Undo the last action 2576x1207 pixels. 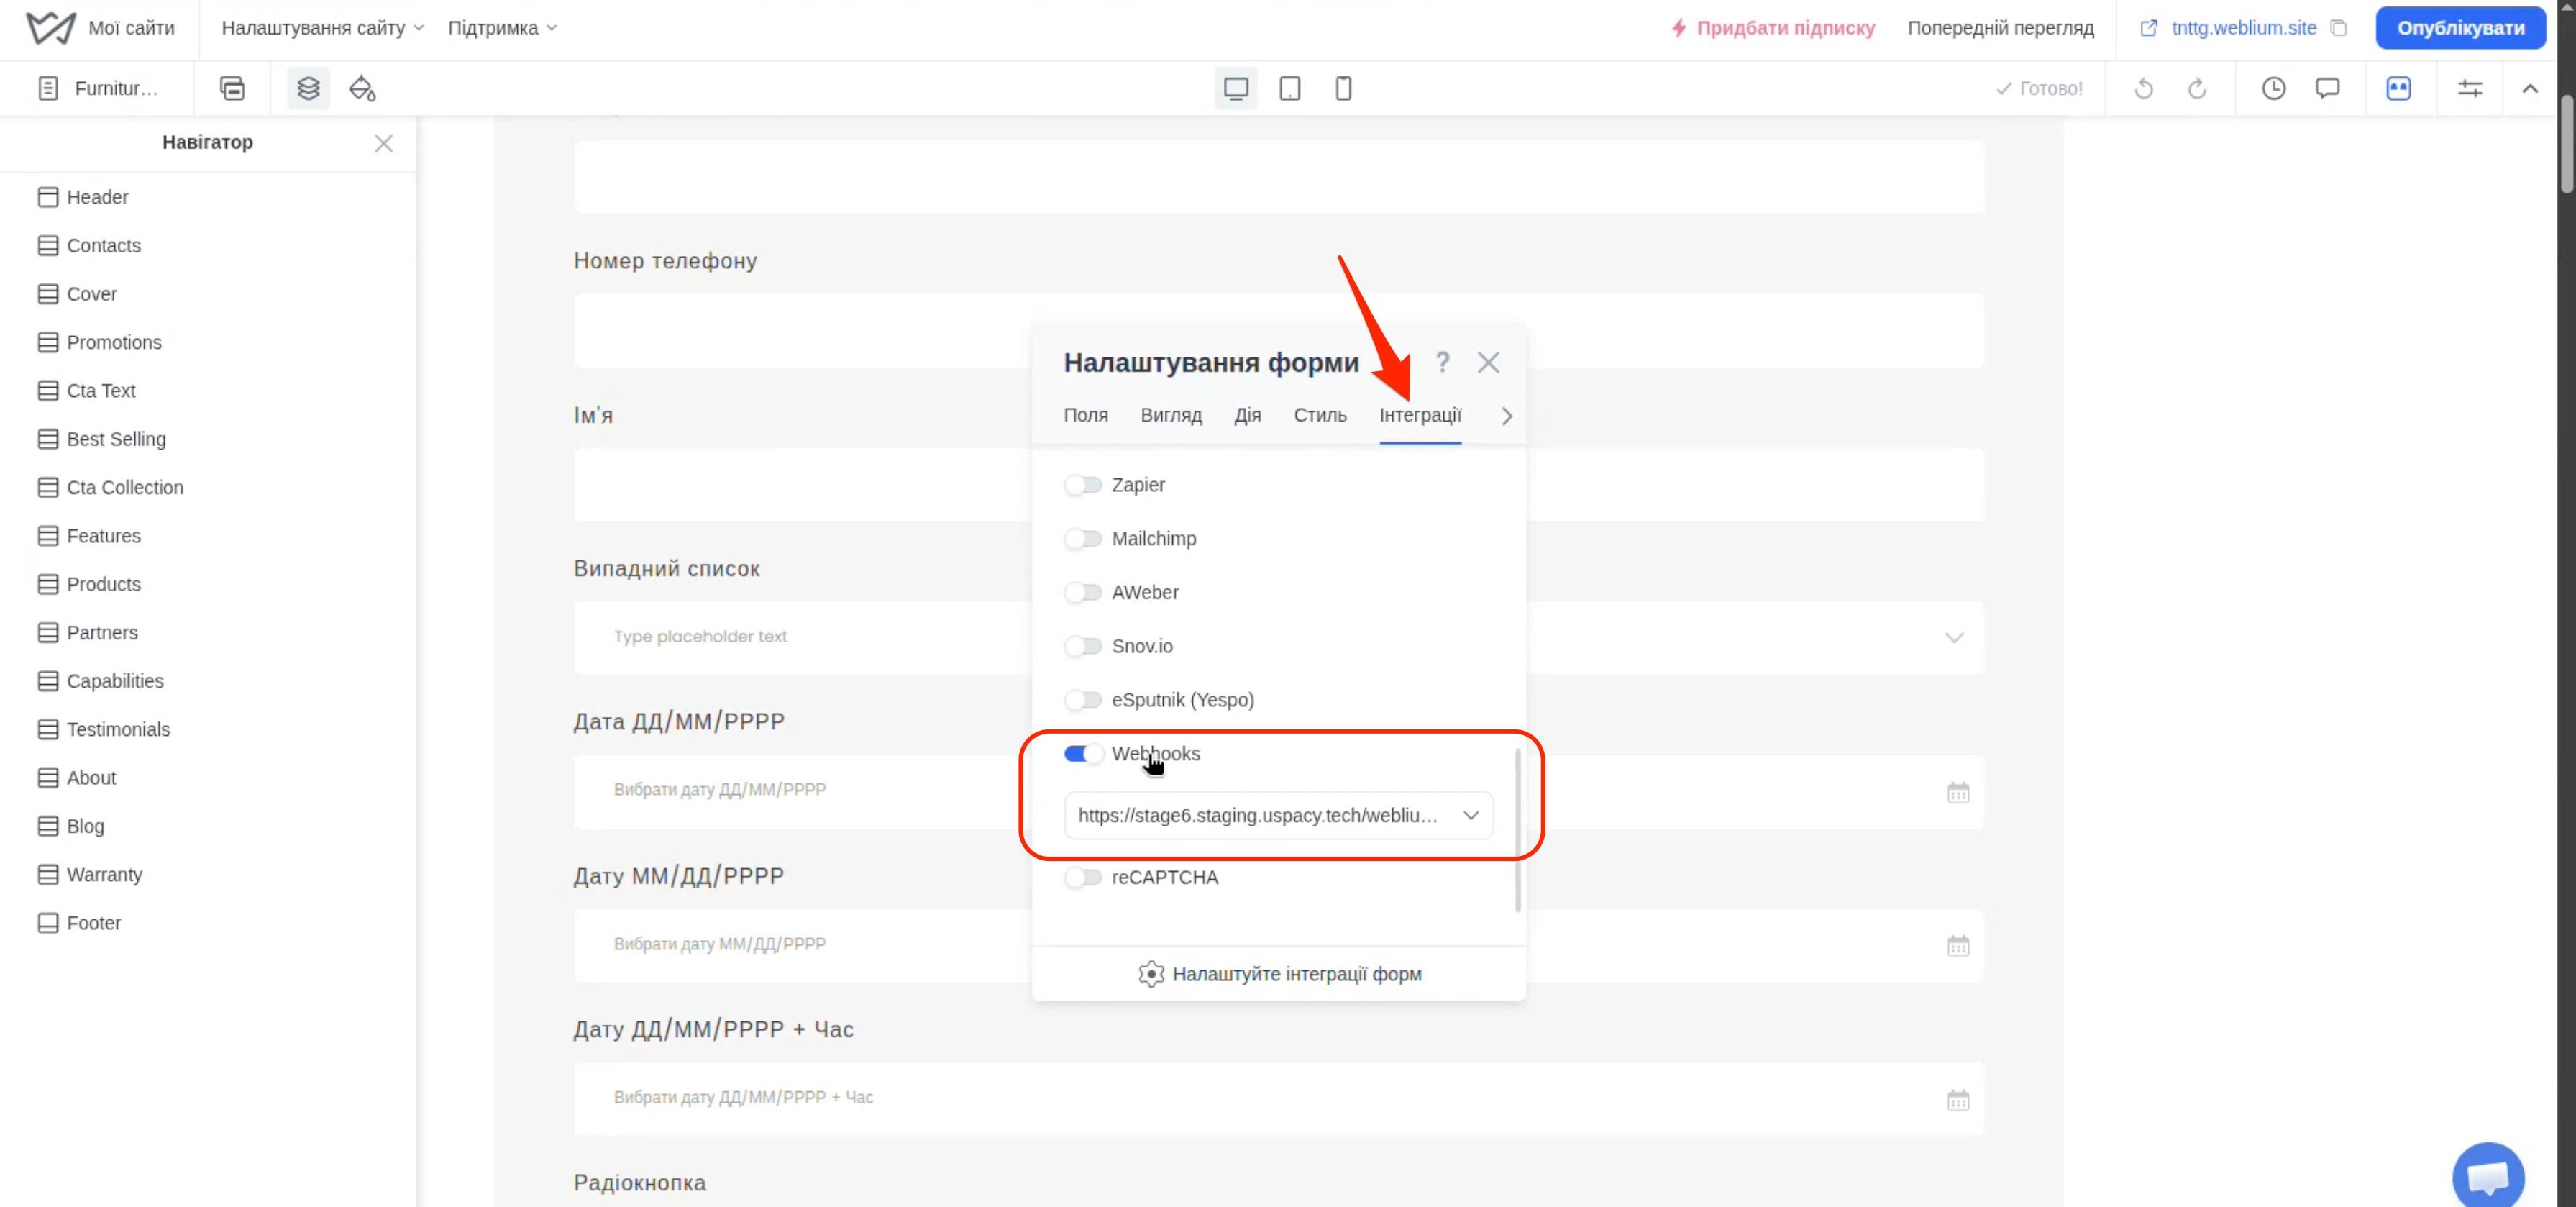[x=2143, y=88]
